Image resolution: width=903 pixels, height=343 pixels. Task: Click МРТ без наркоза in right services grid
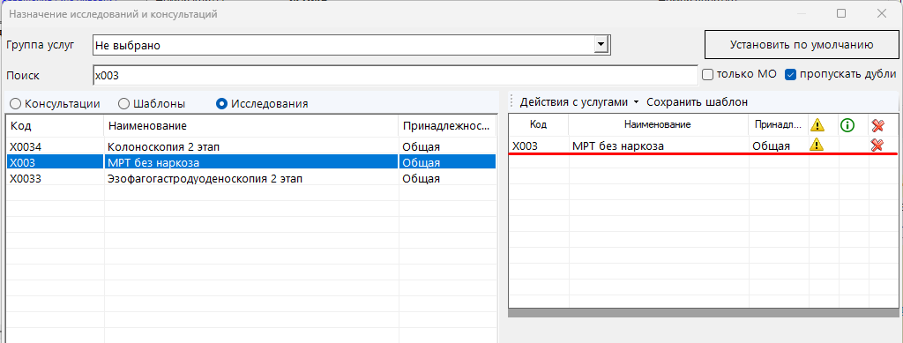pos(618,146)
